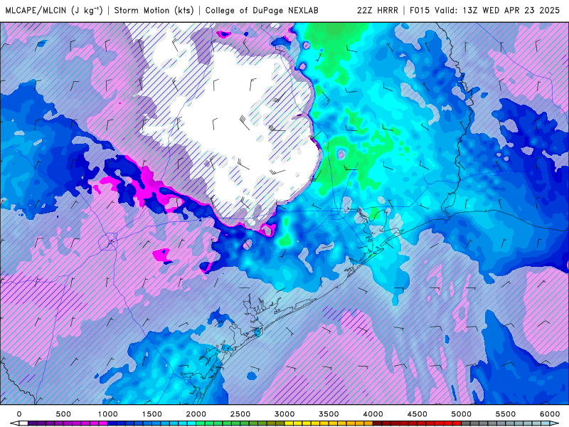Screen dimensions: 569x427
Task: Click the 2000 label on the color scale
Action: pos(196,414)
